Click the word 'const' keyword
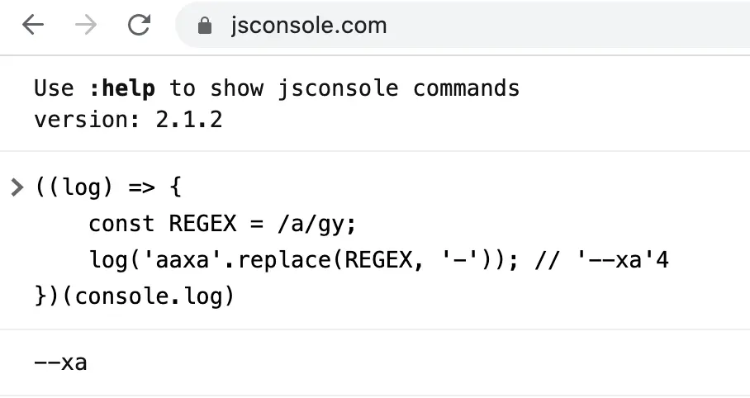The image size is (750, 398). pyautogui.click(x=121, y=224)
